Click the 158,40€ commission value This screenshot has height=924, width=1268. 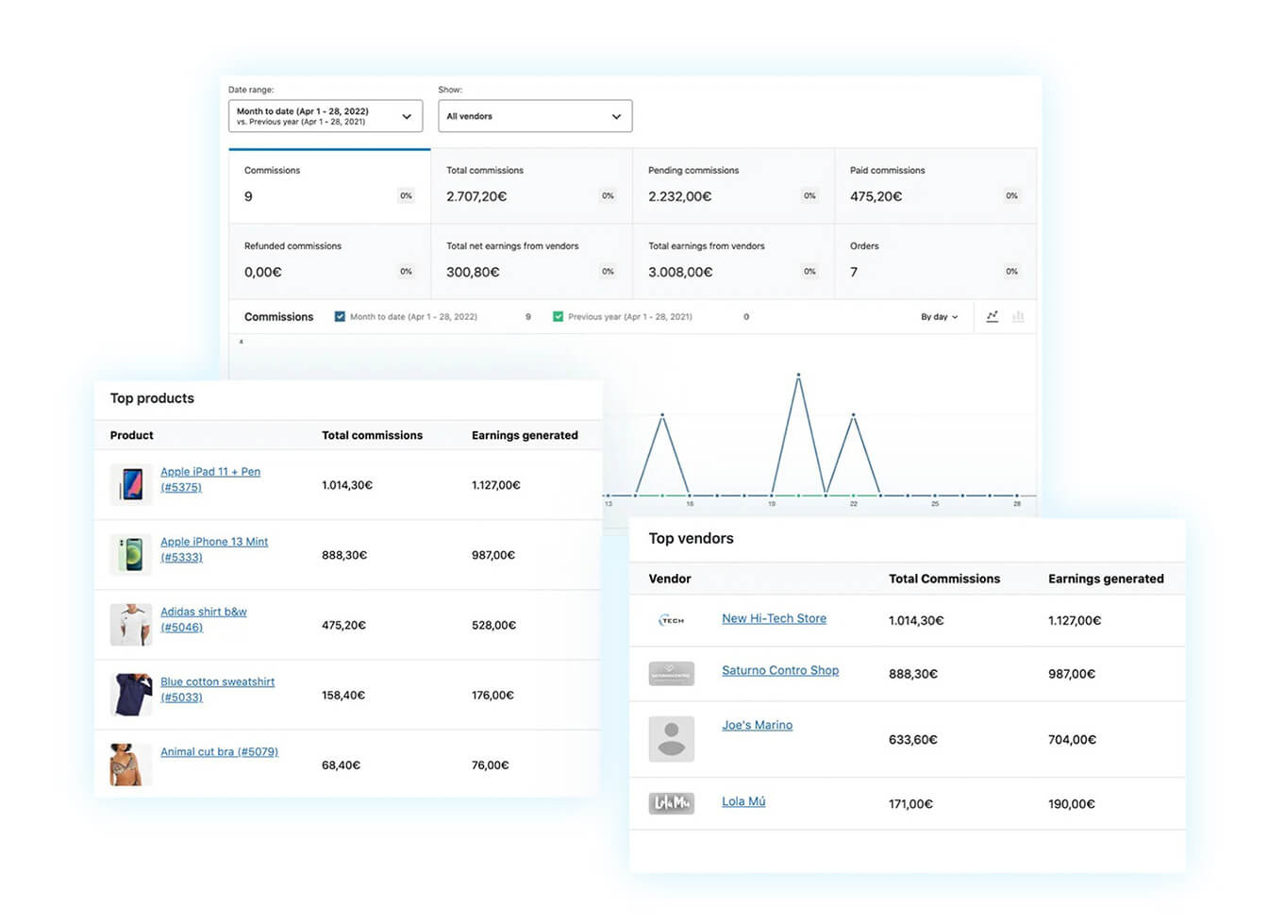coord(343,695)
